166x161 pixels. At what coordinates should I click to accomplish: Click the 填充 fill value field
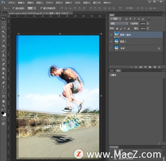click(143, 29)
